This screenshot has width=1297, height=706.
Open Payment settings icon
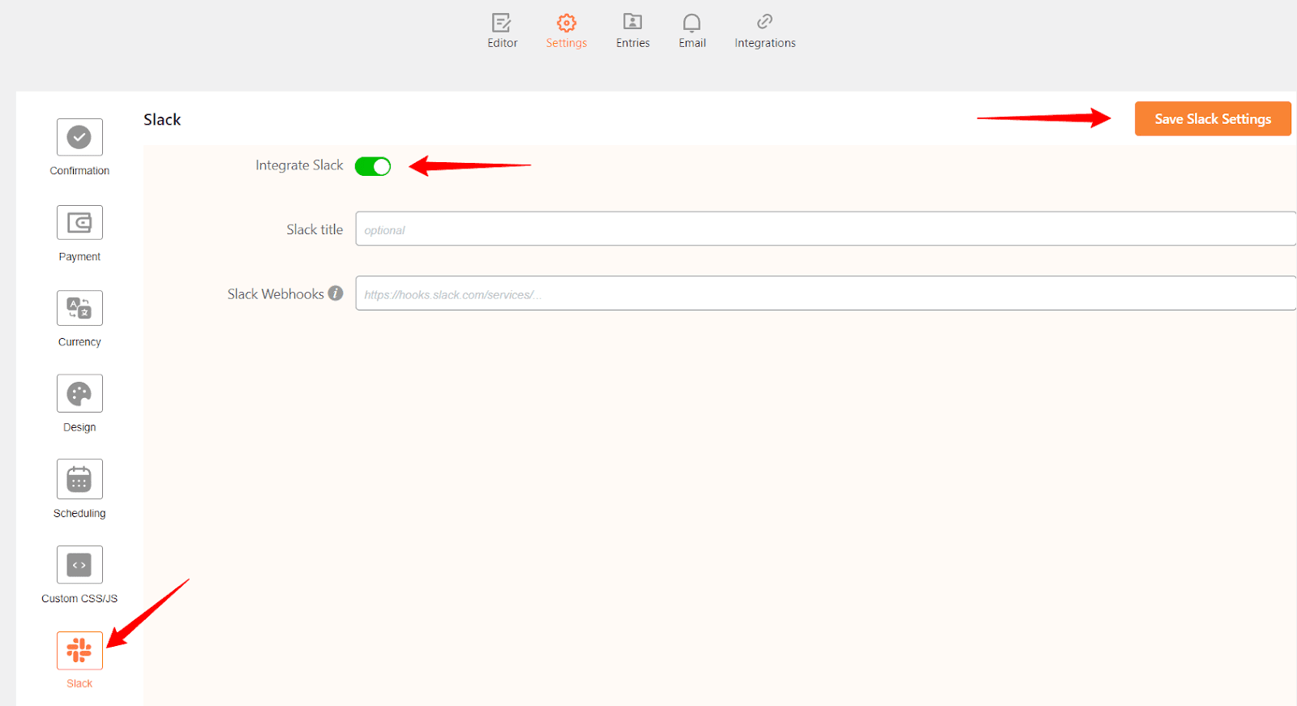tap(79, 222)
